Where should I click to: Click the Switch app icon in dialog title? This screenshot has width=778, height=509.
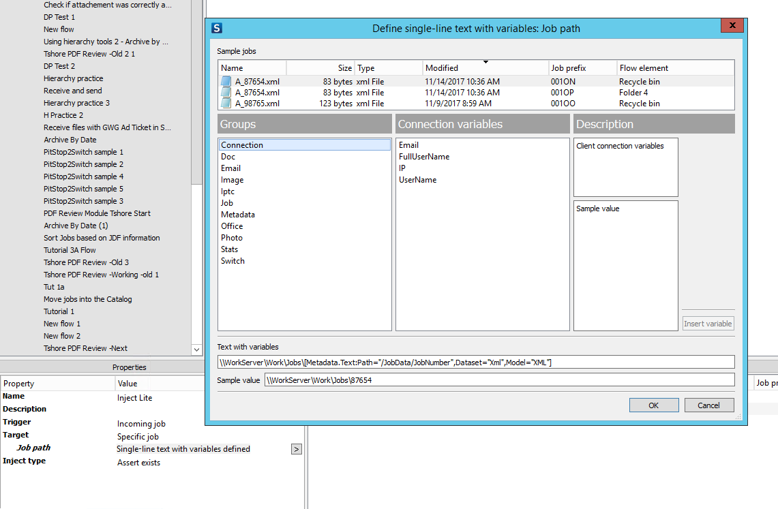click(x=218, y=28)
